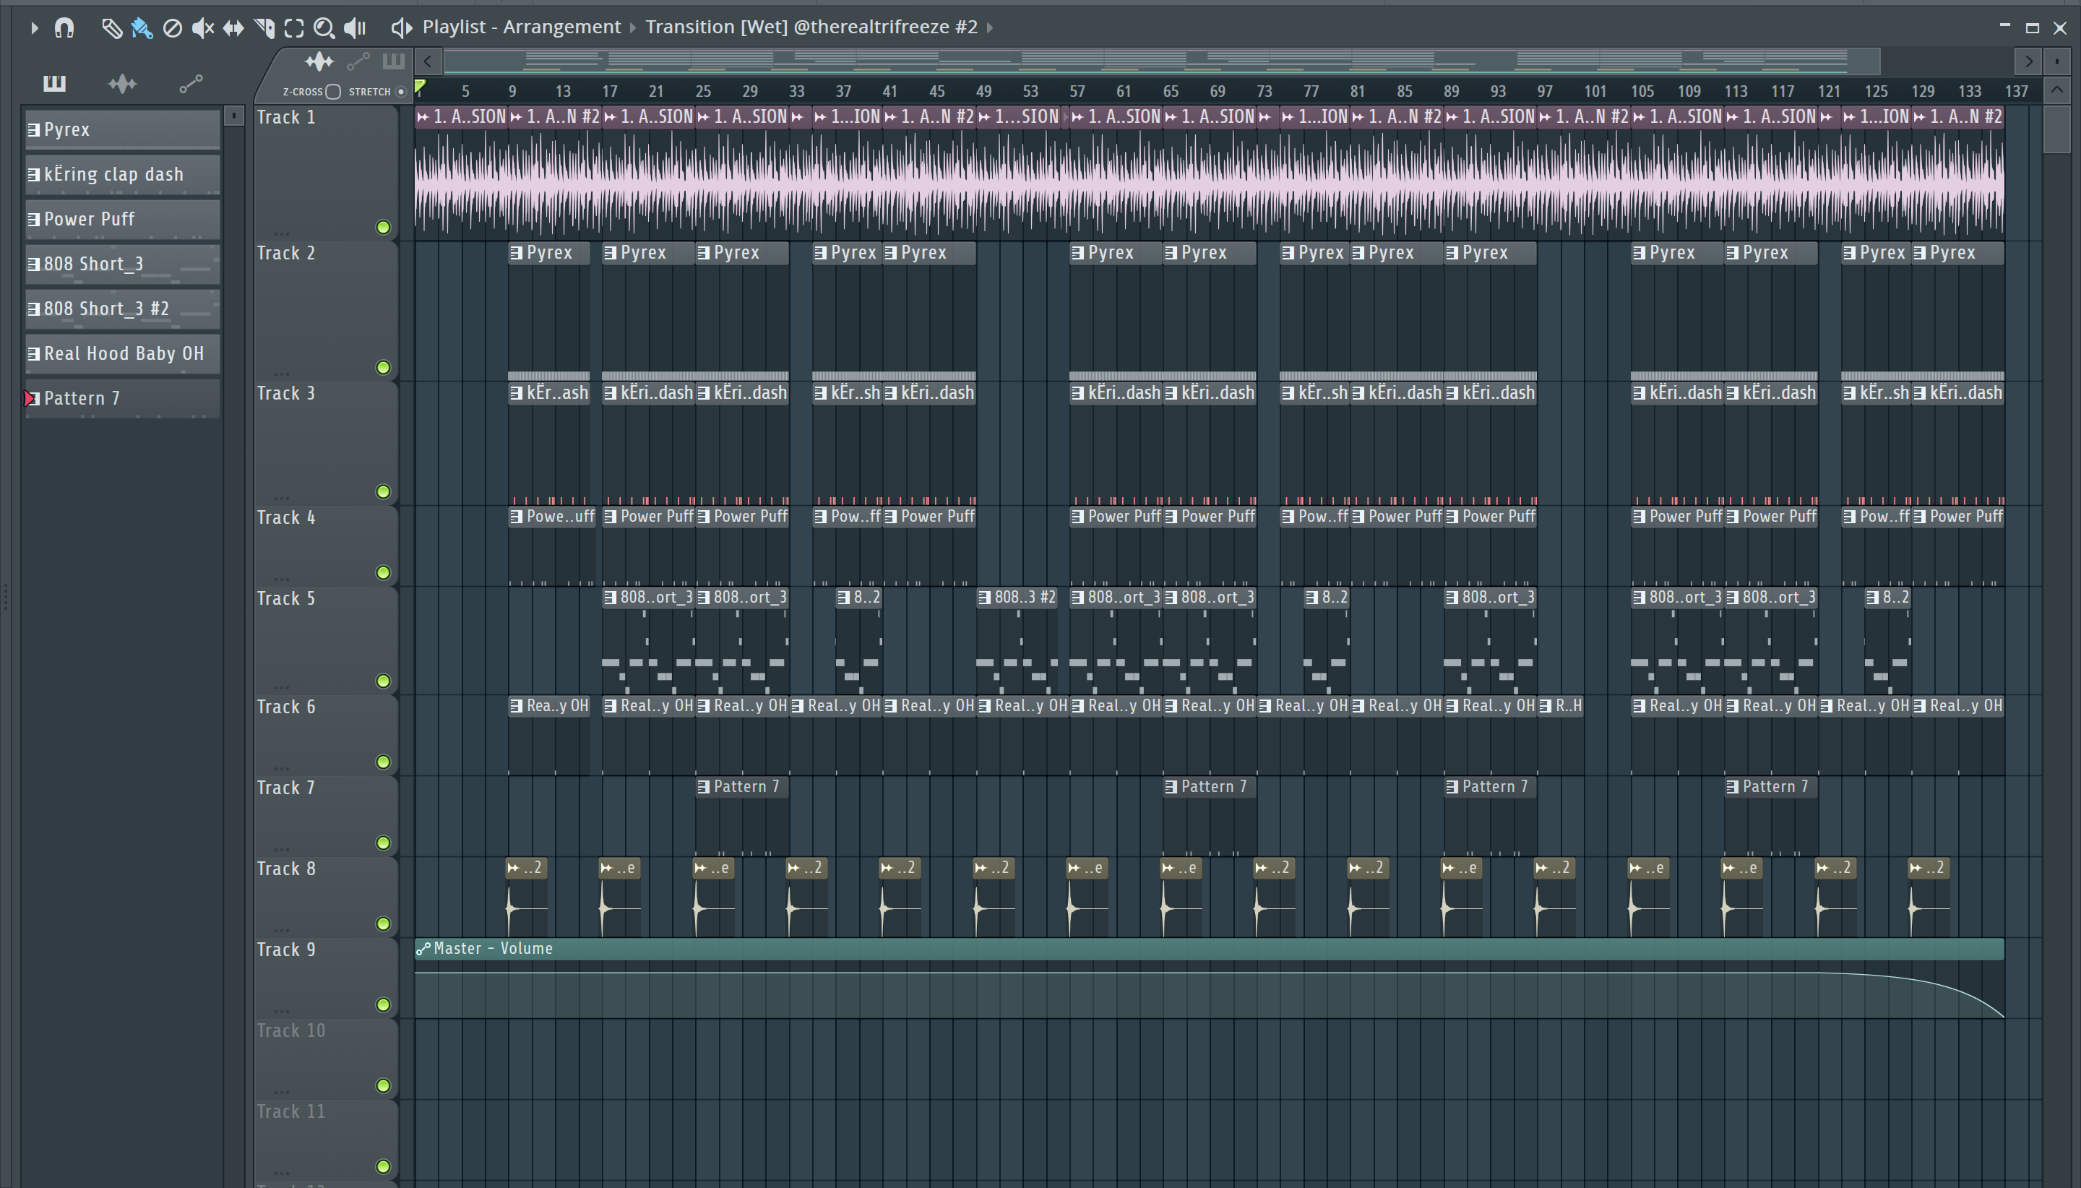Select the Draw pencil tool

tap(111, 27)
